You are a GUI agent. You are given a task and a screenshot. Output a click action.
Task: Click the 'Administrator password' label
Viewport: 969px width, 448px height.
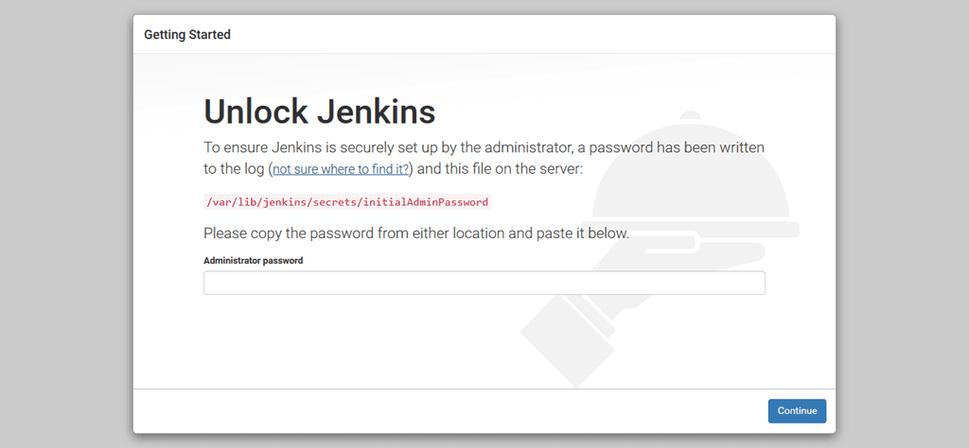tap(254, 261)
